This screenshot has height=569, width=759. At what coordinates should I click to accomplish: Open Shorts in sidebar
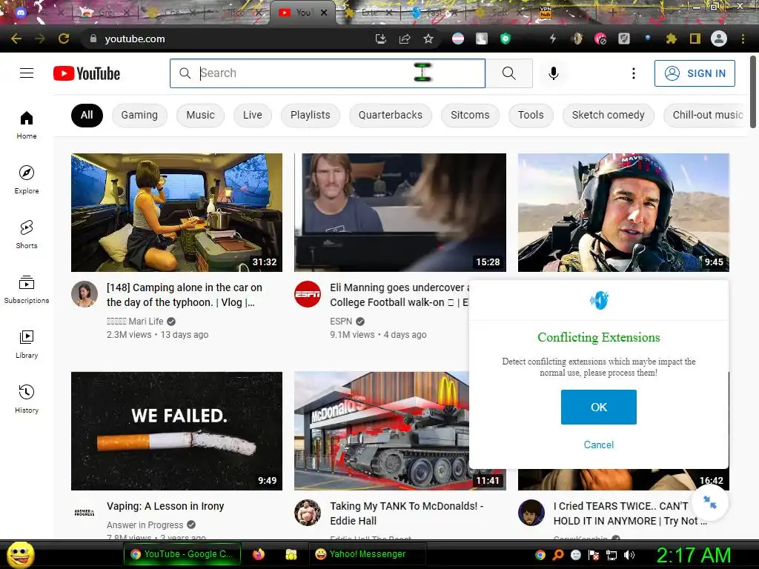(27, 234)
